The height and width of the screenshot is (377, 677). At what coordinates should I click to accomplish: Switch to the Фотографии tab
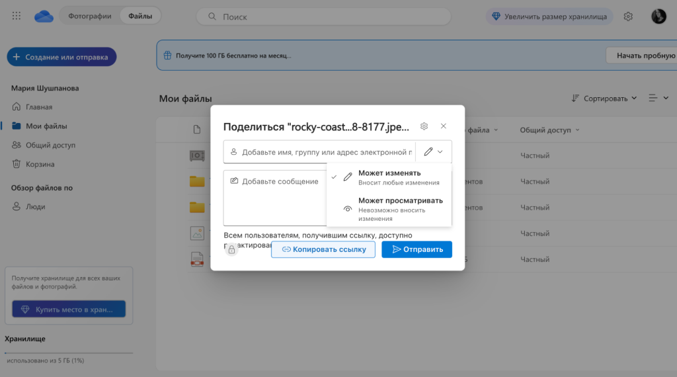click(x=90, y=16)
